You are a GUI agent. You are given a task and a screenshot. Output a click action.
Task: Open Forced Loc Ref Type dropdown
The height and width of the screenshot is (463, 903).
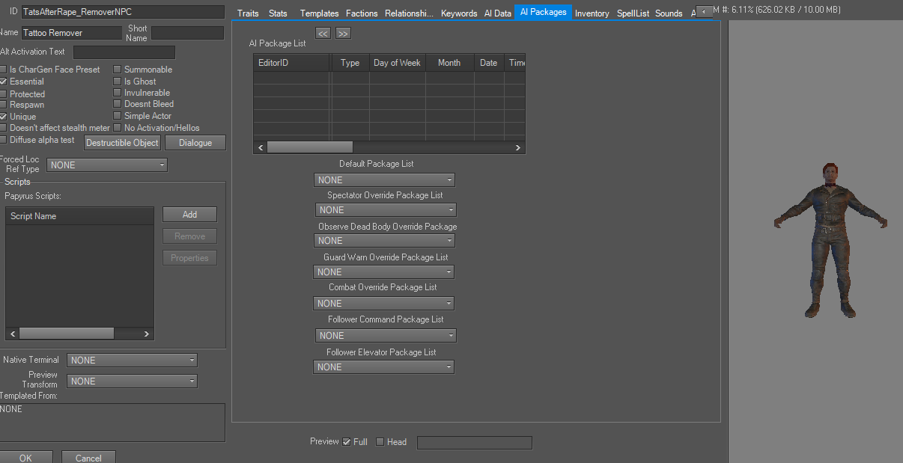pyautogui.click(x=107, y=165)
